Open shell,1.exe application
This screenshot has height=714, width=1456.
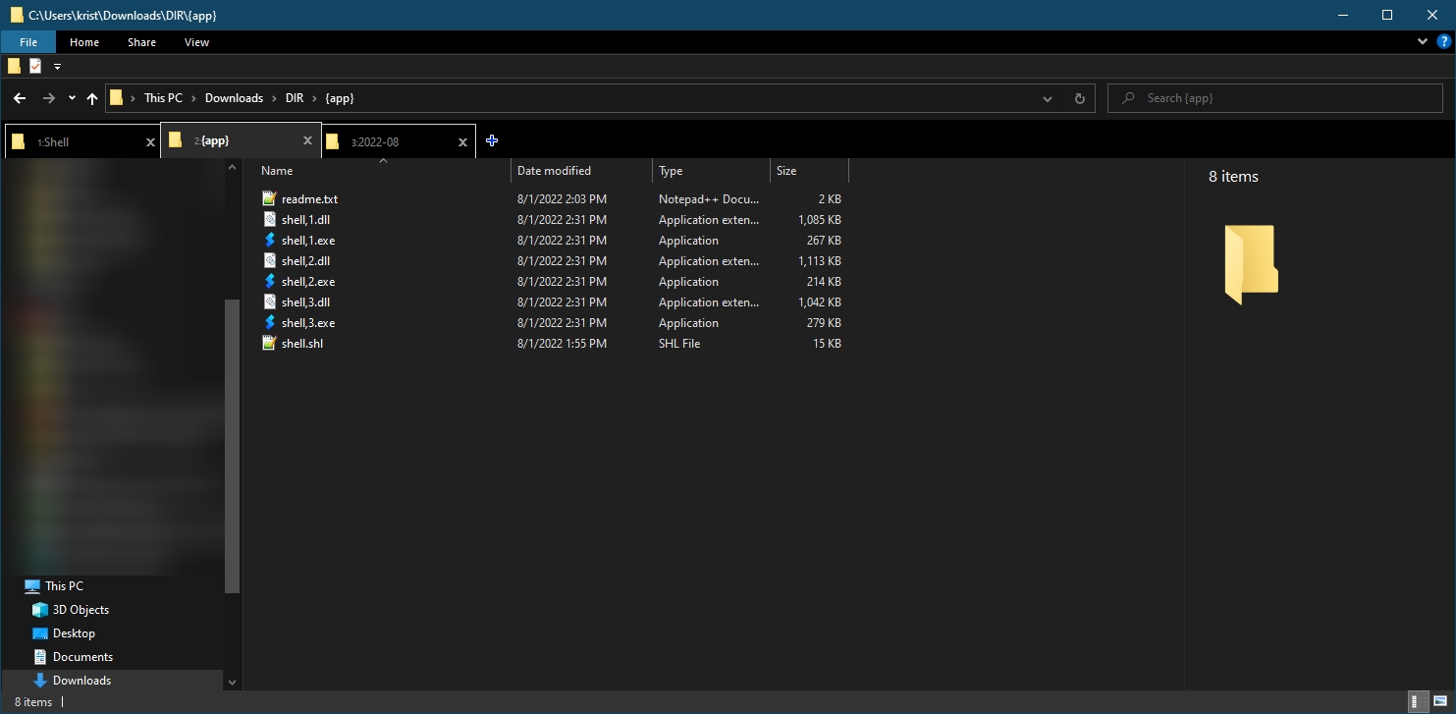[x=308, y=240]
